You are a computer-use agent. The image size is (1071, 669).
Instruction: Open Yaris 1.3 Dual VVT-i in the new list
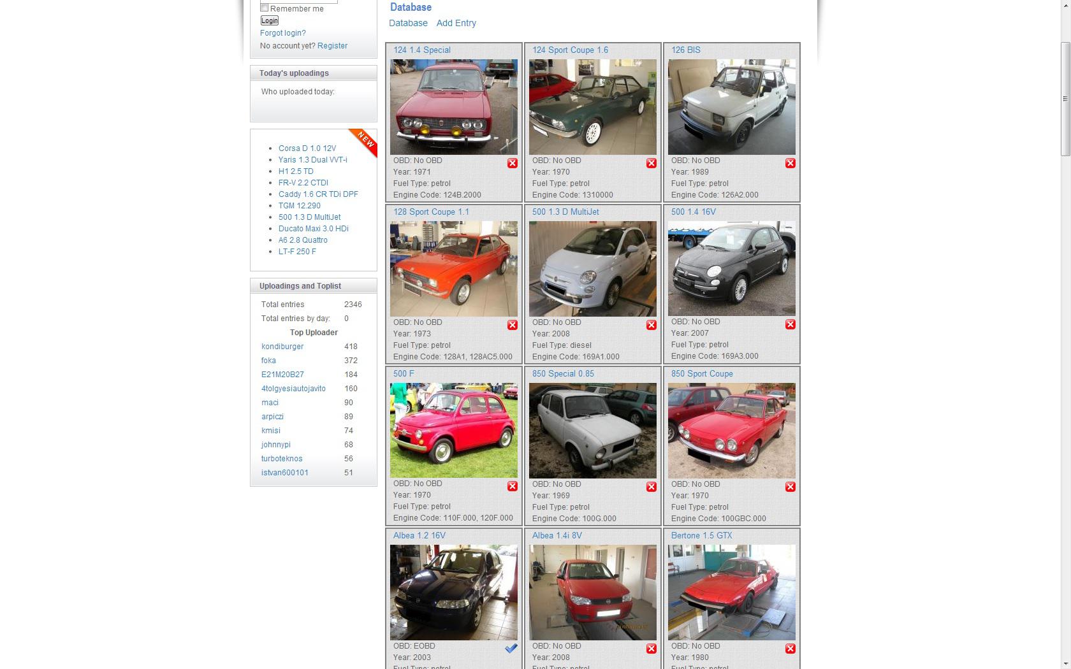(313, 160)
